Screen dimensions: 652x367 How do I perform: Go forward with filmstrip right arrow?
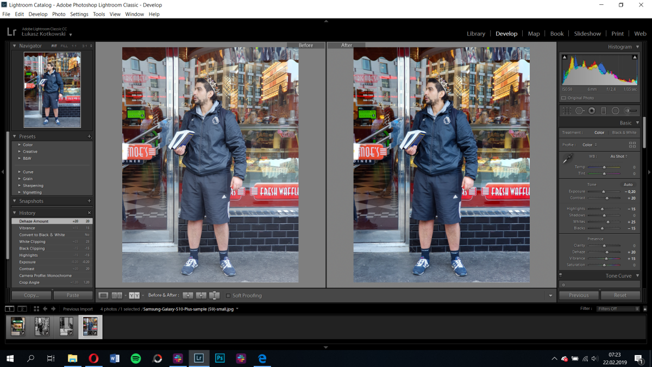(x=53, y=309)
